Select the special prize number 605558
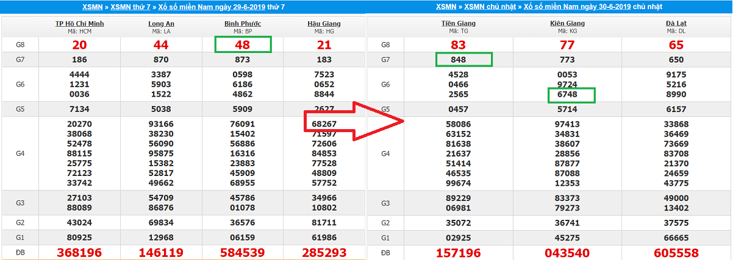 (x=674, y=252)
